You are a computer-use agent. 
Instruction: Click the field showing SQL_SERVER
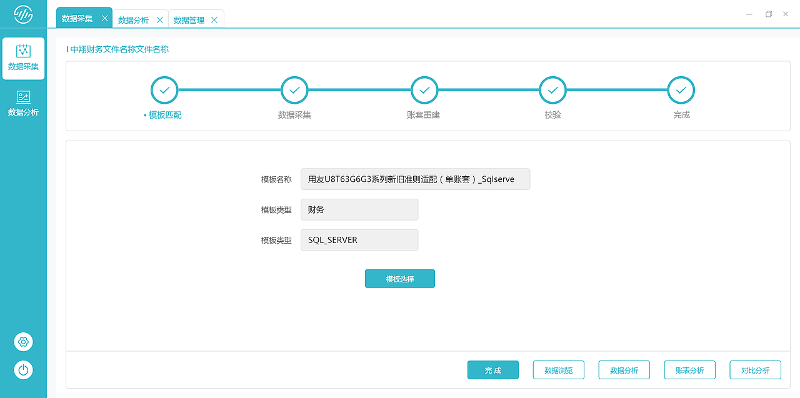pyautogui.click(x=359, y=240)
